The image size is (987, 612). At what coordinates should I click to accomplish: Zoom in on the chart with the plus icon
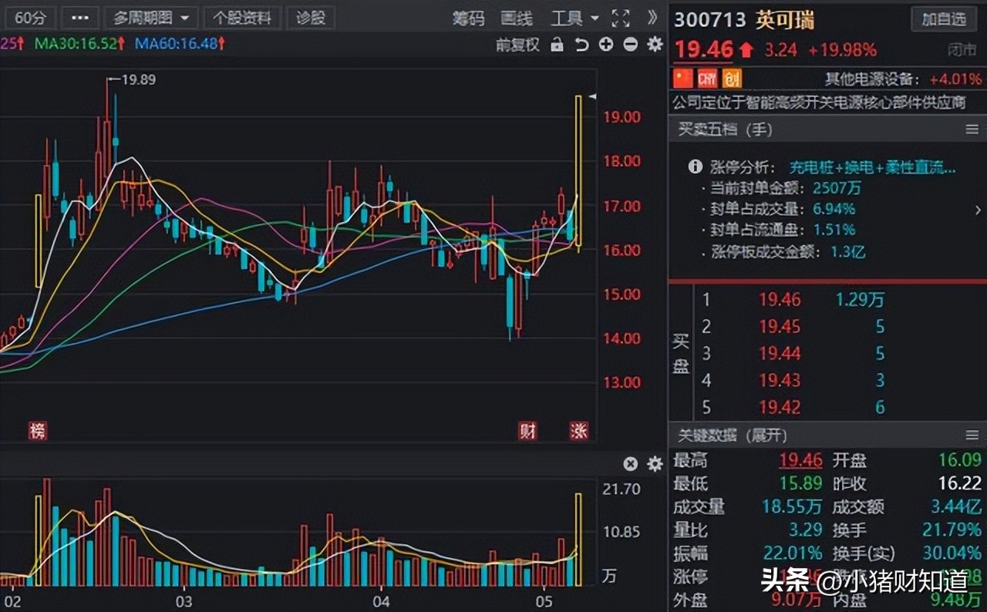point(606,45)
